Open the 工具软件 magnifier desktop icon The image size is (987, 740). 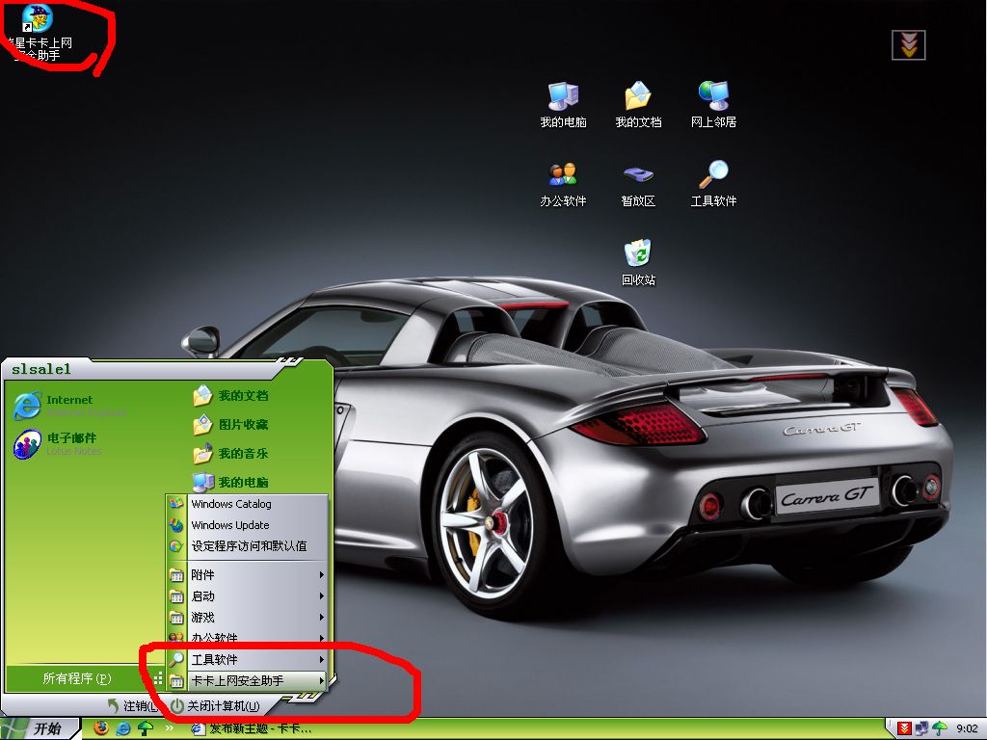(x=713, y=184)
